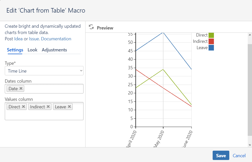Refresh the chart preview
Screen dimensions: 252x162
point(91,27)
